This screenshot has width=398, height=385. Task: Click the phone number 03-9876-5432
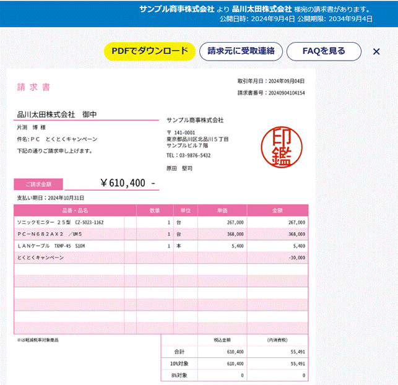tap(195, 155)
